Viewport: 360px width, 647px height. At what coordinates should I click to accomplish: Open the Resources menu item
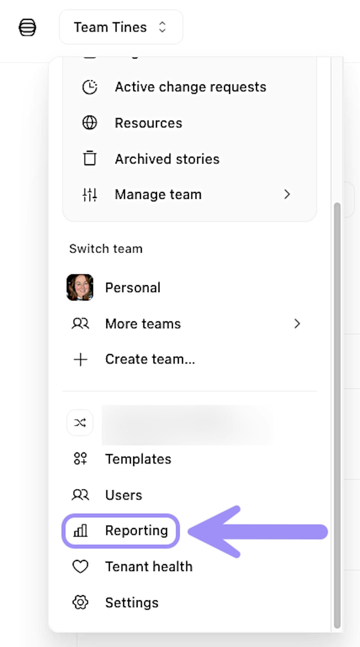click(x=148, y=123)
